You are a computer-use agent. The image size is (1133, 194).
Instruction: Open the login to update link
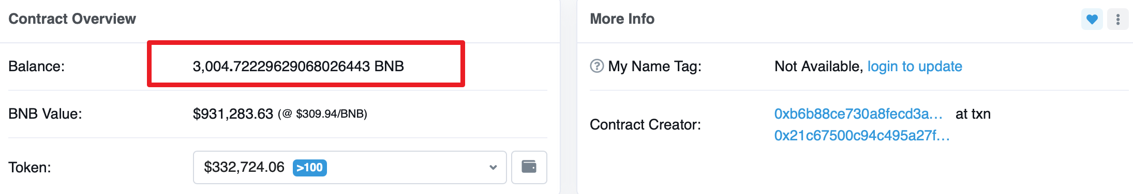tap(914, 67)
